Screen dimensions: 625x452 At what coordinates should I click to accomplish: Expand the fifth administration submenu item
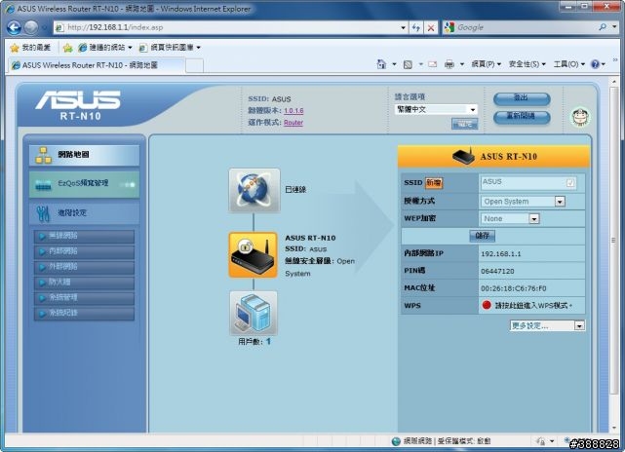tap(84, 298)
